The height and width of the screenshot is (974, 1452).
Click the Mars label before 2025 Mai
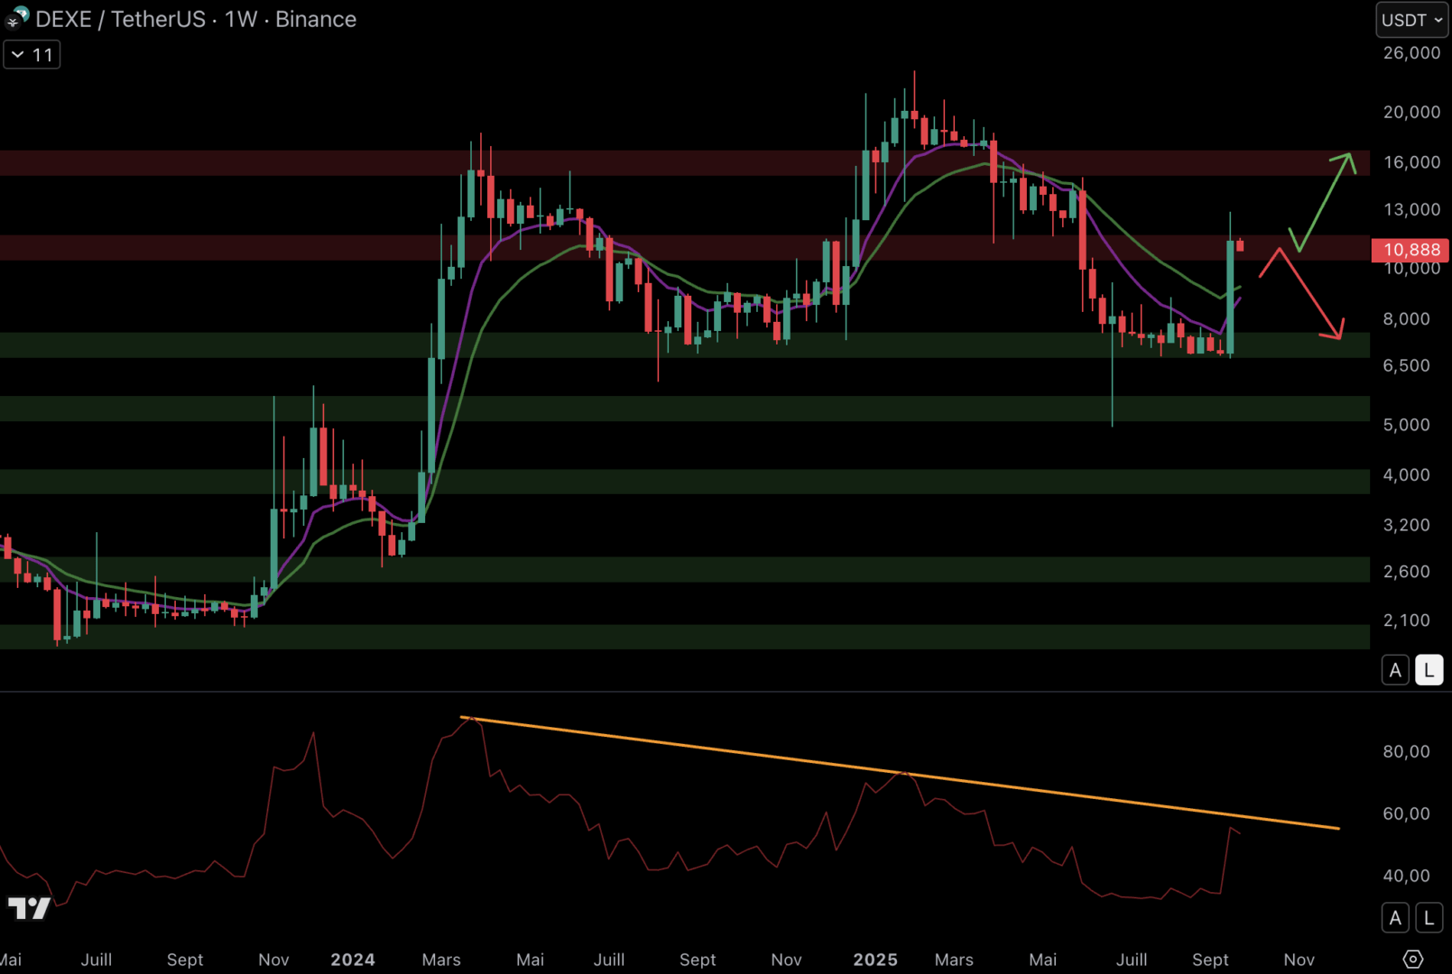[954, 960]
